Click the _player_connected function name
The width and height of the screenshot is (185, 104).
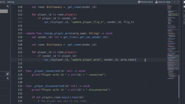pyautogui.click(x=46, y=71)
